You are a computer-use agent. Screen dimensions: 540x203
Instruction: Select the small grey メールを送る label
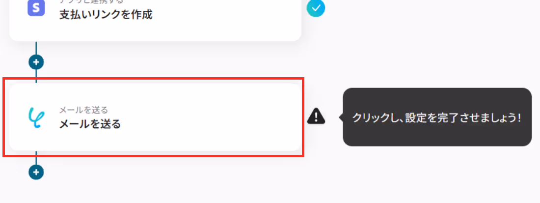coord(83,110)
